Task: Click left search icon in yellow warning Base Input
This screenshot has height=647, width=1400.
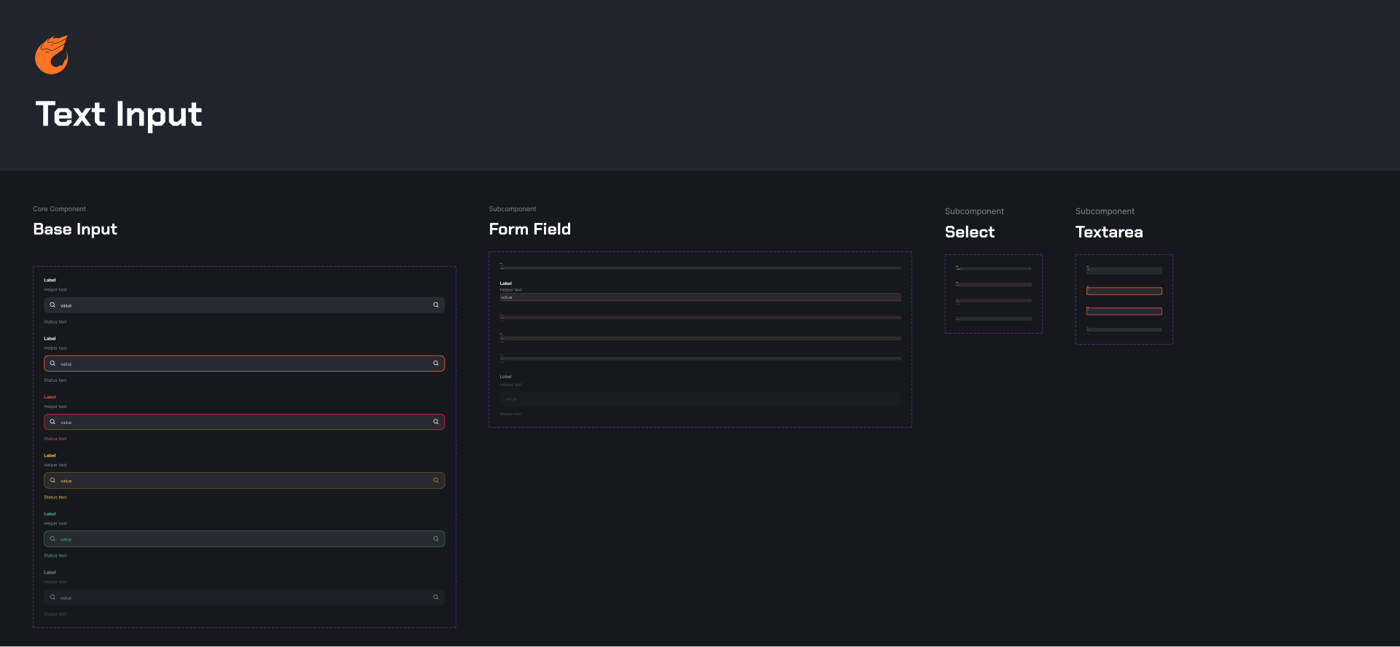Action: [52, 480]
